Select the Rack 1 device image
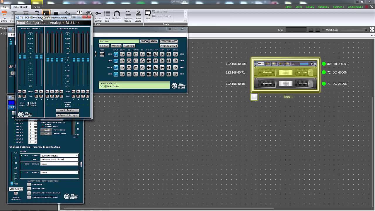The width and height of the screenshot is (375, 211). [x=285, y=75]
